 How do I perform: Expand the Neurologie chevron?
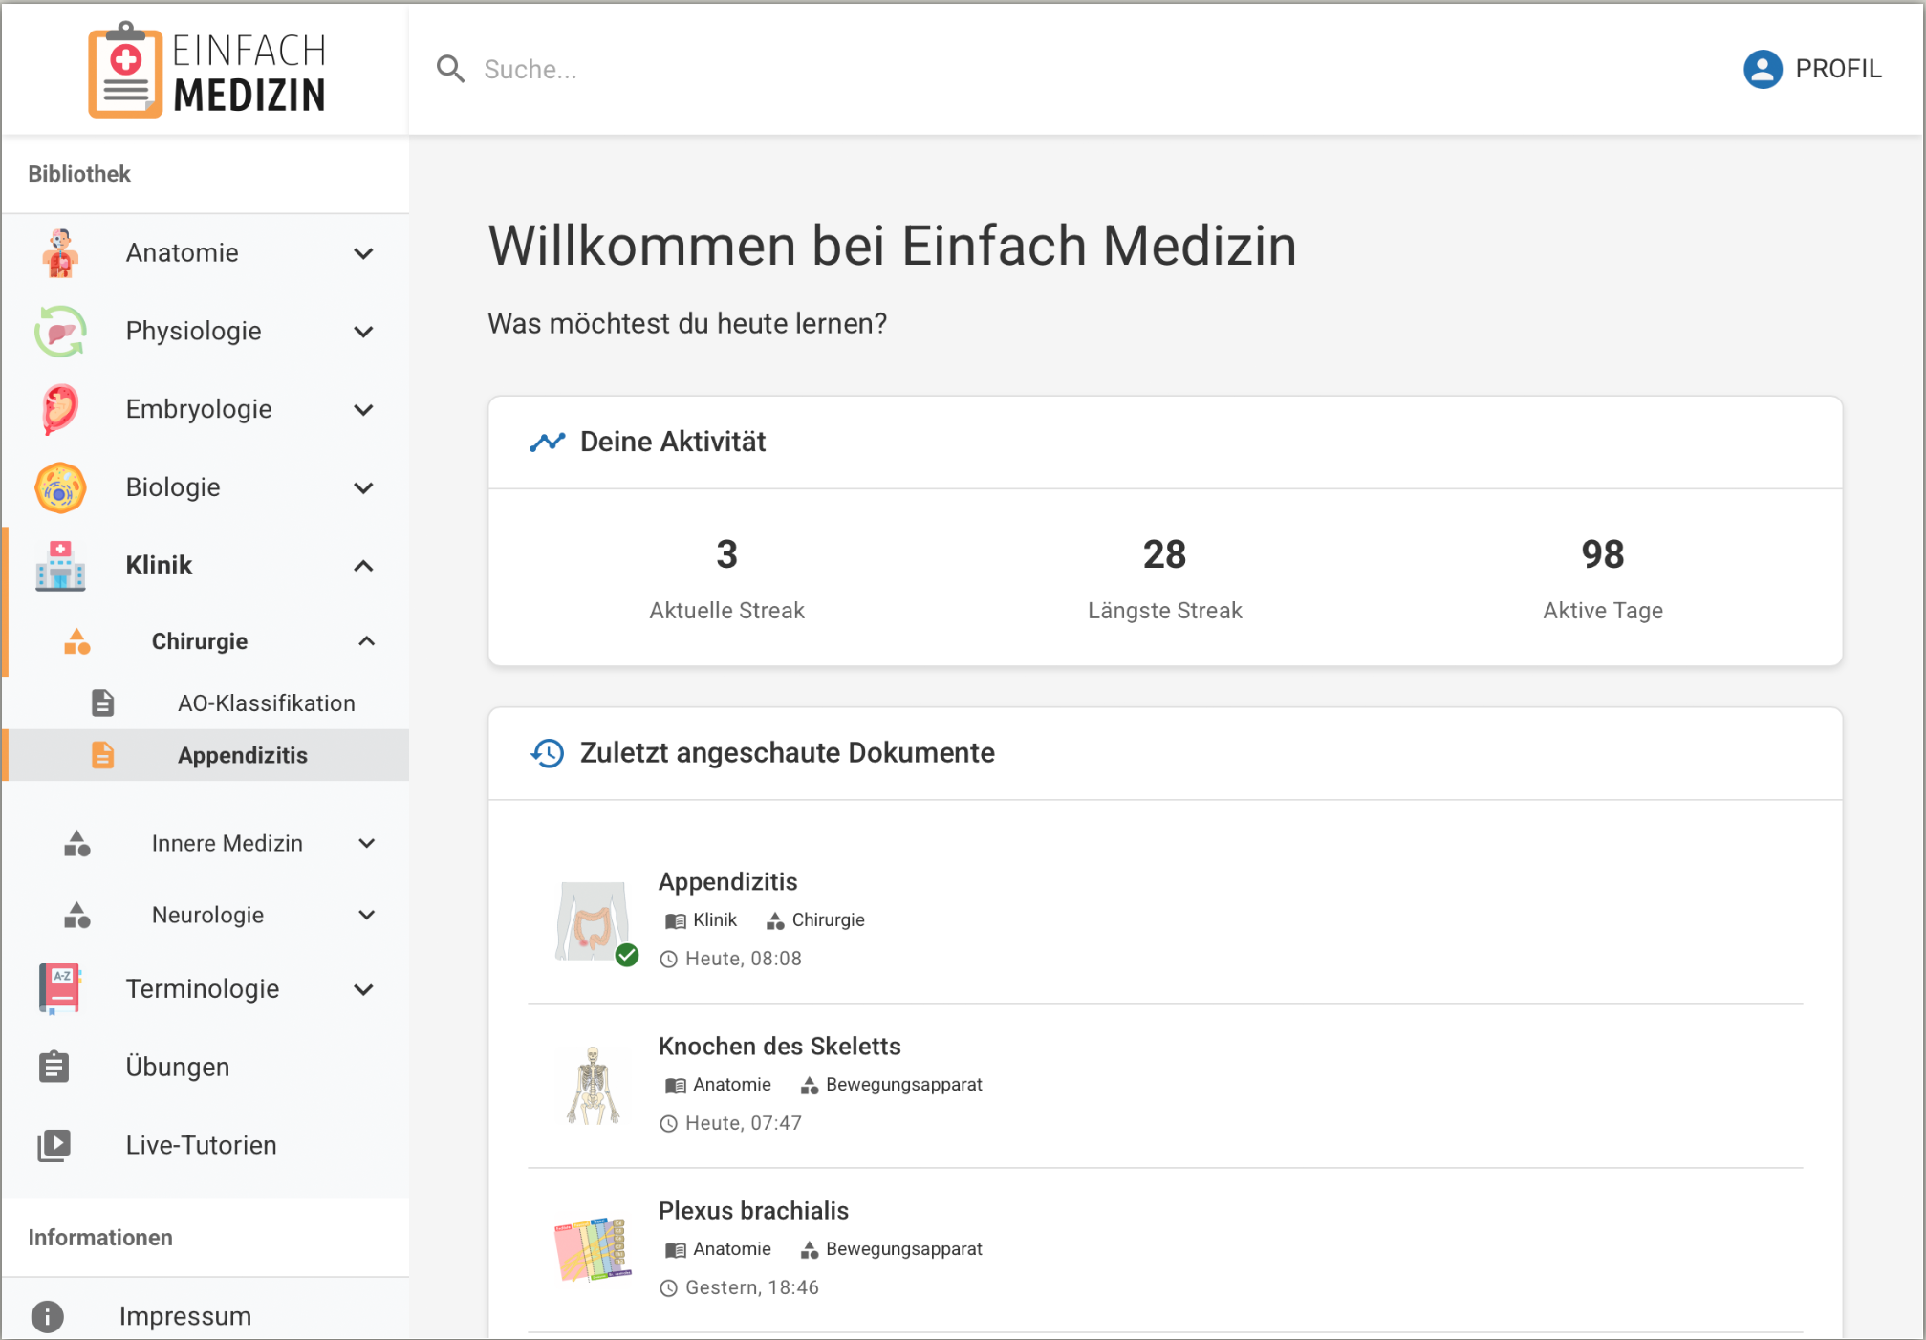pyautogui.click(x=366, y=915)
